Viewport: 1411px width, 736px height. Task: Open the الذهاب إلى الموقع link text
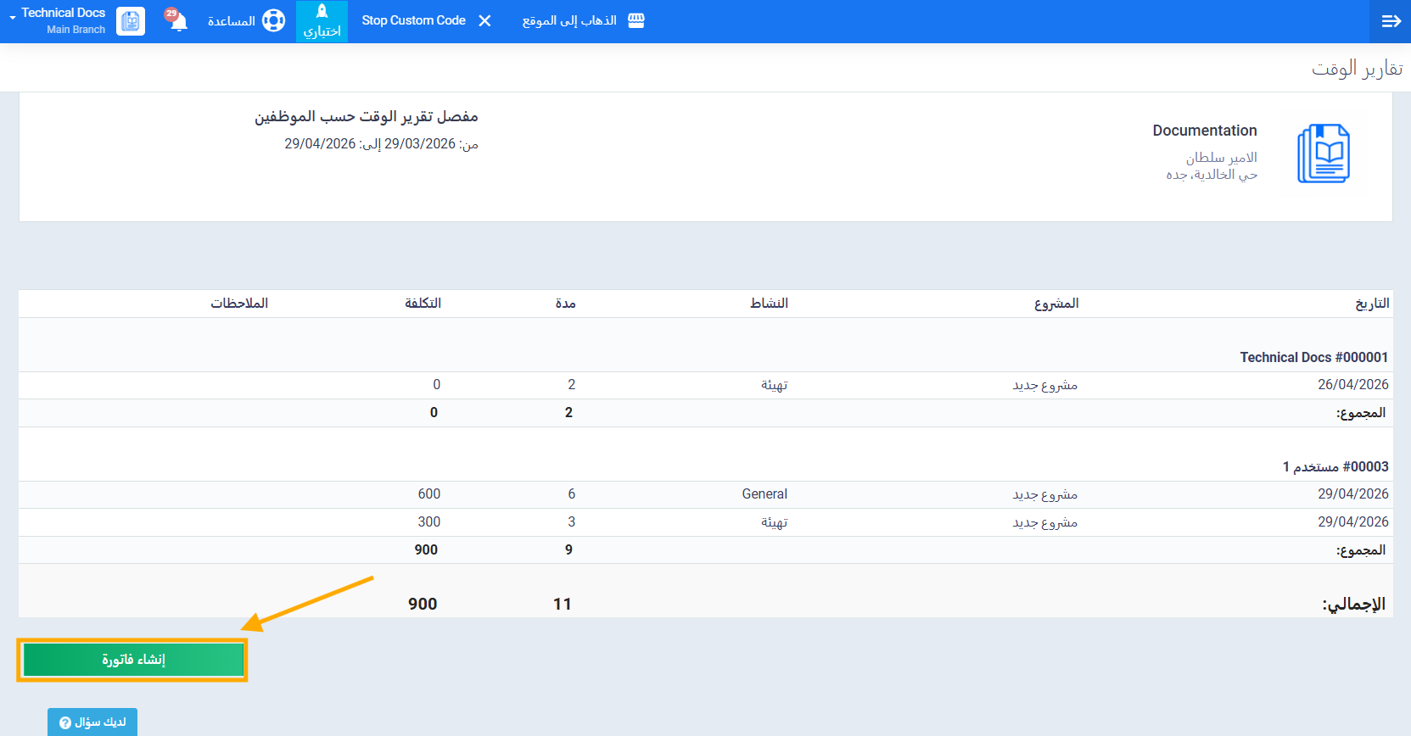(x=569, y=20)
